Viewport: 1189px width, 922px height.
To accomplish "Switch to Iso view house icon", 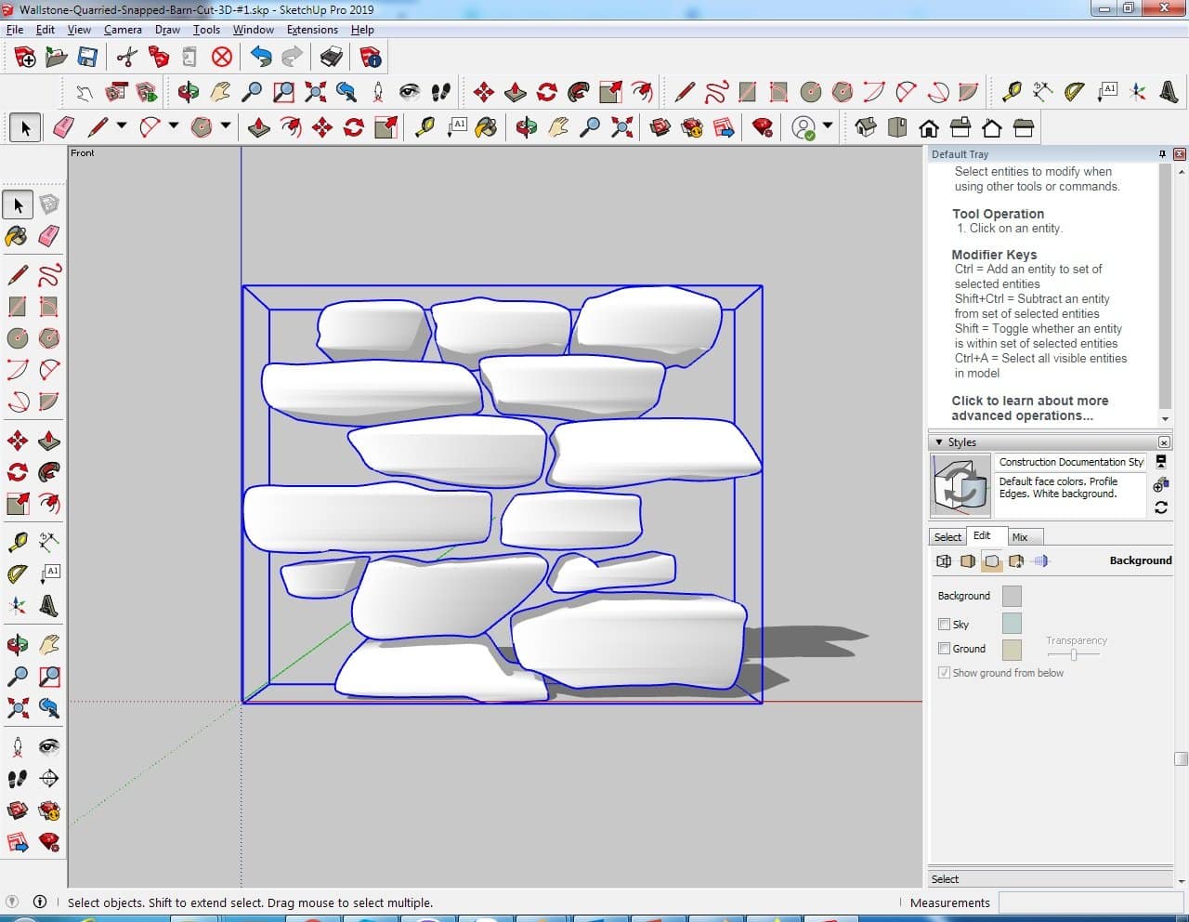I will pyautogui.click(x=866, y=127).
